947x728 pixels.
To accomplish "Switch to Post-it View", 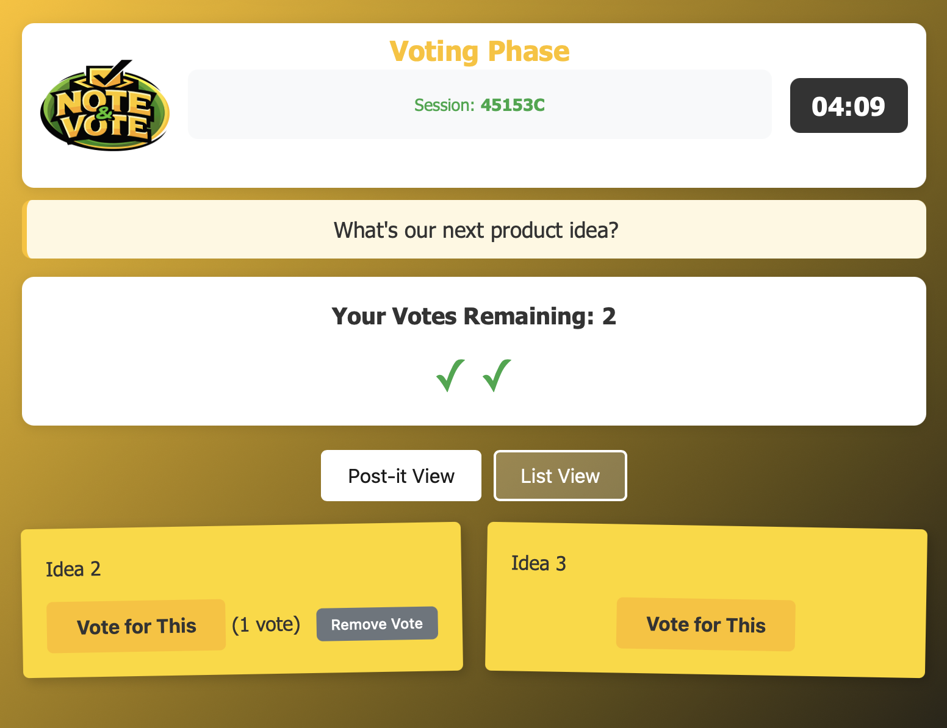I will 400,476.
